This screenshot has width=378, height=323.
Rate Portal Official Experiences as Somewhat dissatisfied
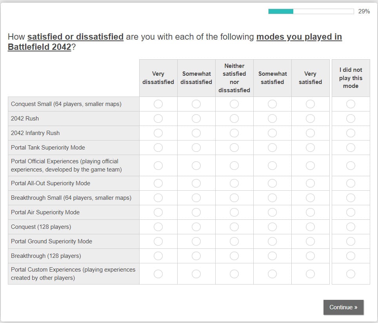click(x=196, y=166)
